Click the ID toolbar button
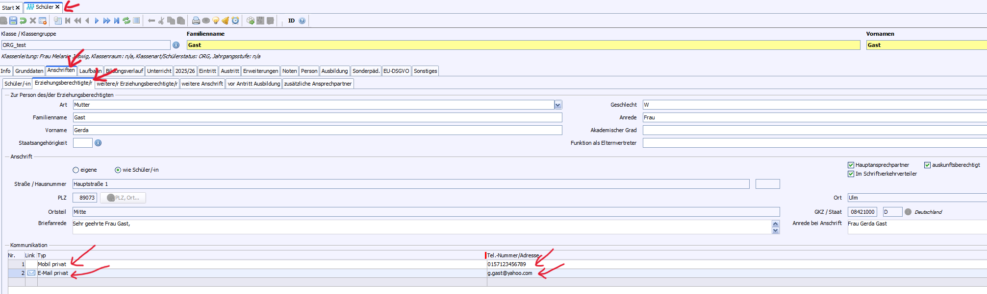Screen dimensions: 987x294 [x=291, y=21]
